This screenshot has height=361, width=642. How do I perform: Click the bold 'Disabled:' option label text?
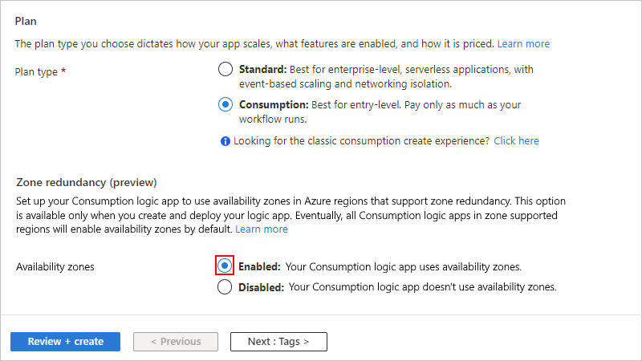261,286
